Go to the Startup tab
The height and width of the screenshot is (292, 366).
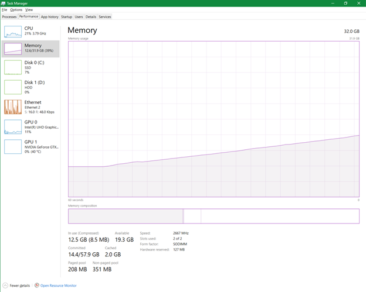click(66, 17)
